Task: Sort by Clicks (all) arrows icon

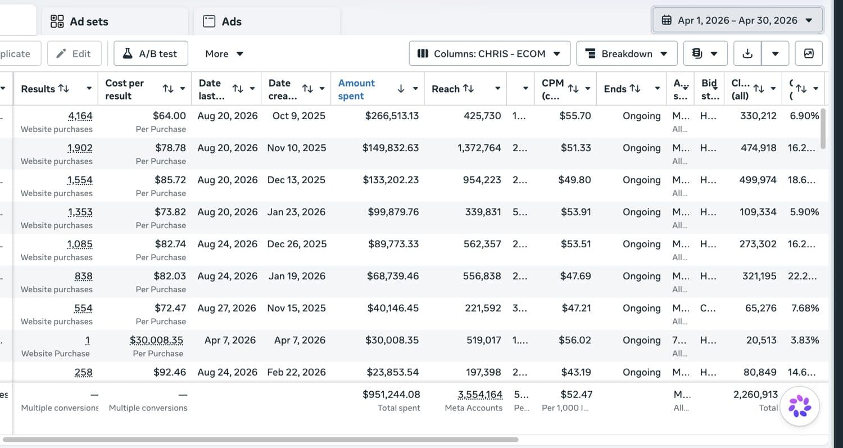Action: (x=759, y=89)
